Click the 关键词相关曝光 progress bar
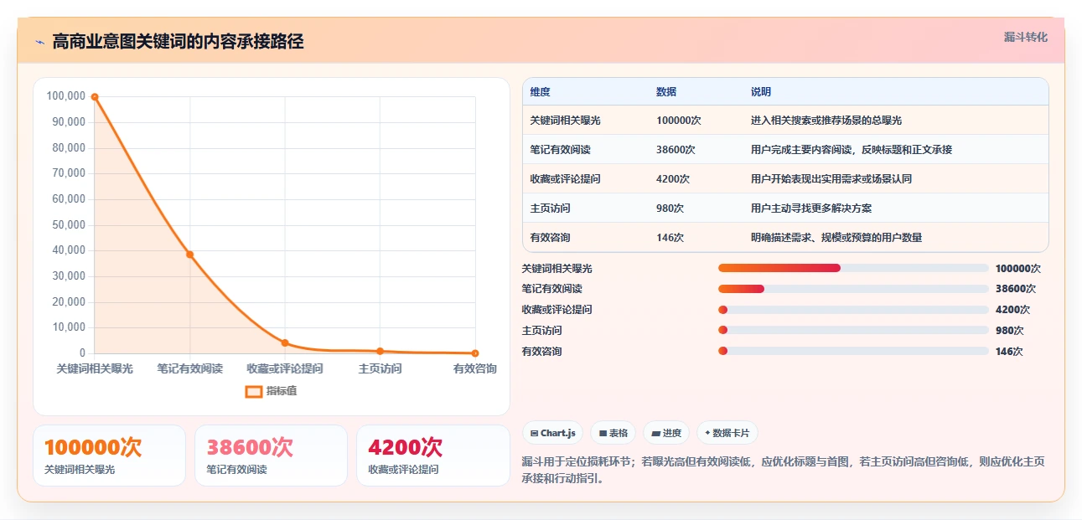 (853, 268)
